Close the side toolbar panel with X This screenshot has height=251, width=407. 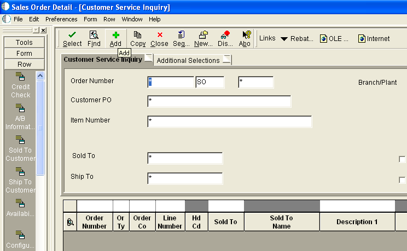click(x=43, y=30)
